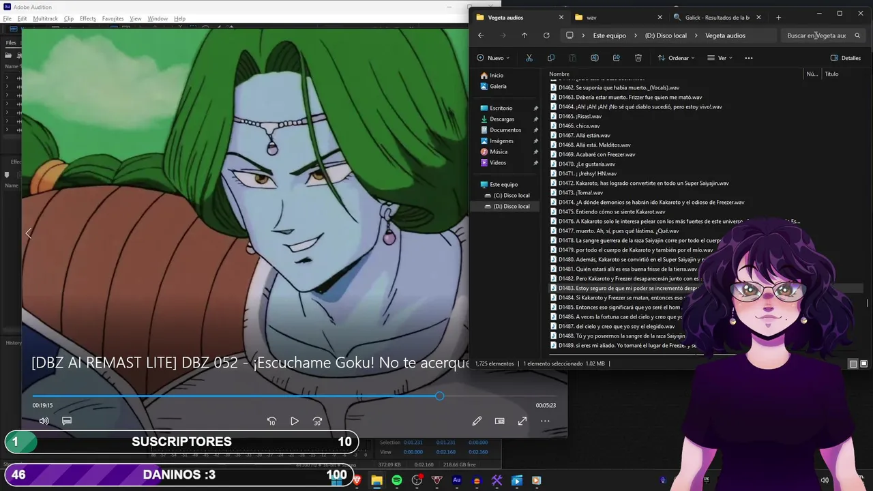Click the Delete trash icon in Explorer
The height and width of the screenshot is (491, 873).
pos(638,58)
